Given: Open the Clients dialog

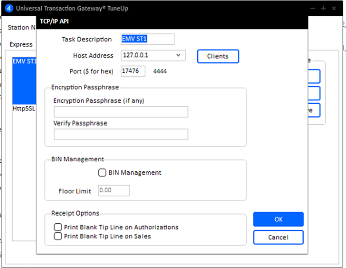Looking at the screenshot, I should (x=217, y=56).
